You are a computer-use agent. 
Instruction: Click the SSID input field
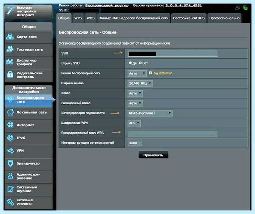[173, 54]
